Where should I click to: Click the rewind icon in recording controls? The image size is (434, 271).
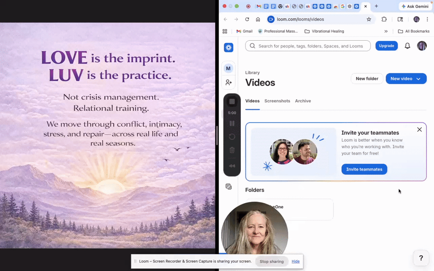pyautogui.click(x=232, y=166)
